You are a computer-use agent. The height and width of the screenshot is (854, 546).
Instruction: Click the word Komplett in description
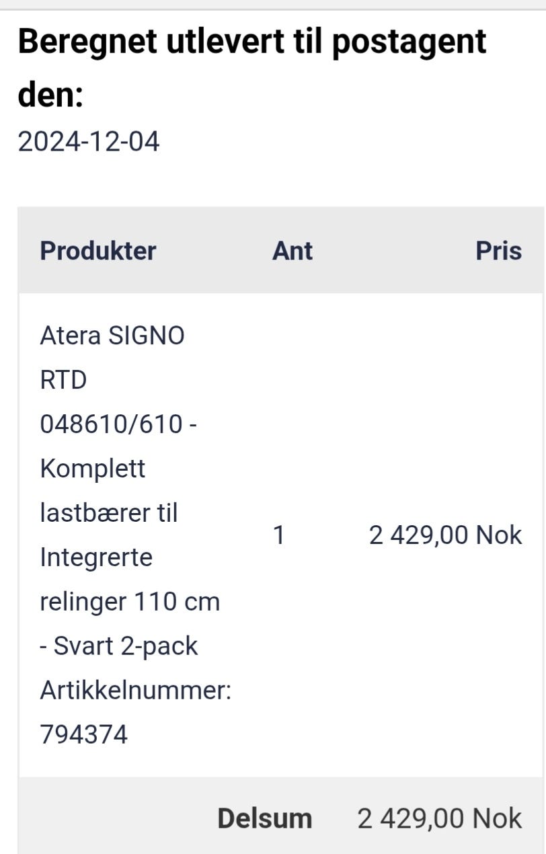(x=93, y=469)
